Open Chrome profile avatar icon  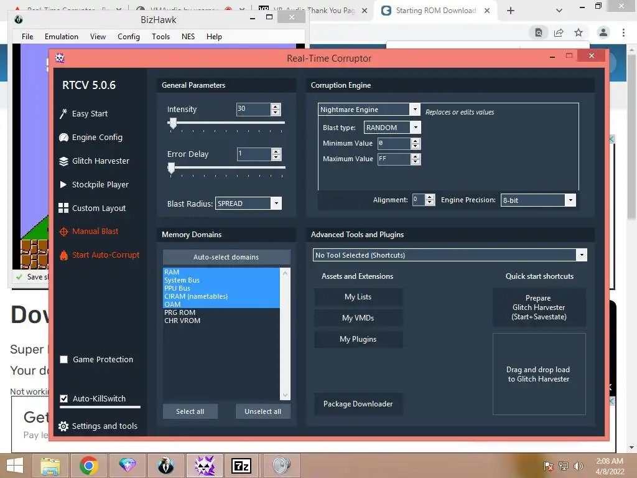click(x=603, y=32)
